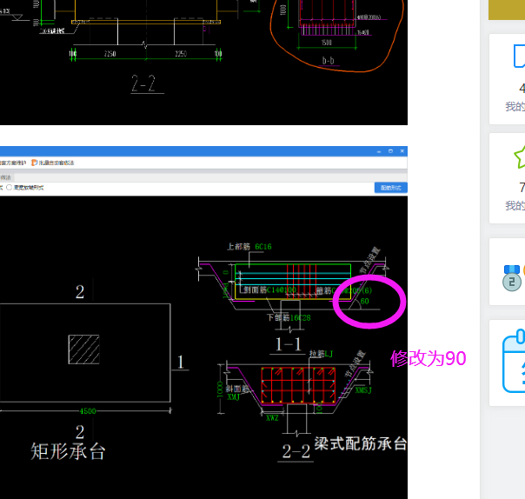Open the blue calendar icon card
Image resolution: width=525 pixels, height=499 pixels.
coord(514,361)
